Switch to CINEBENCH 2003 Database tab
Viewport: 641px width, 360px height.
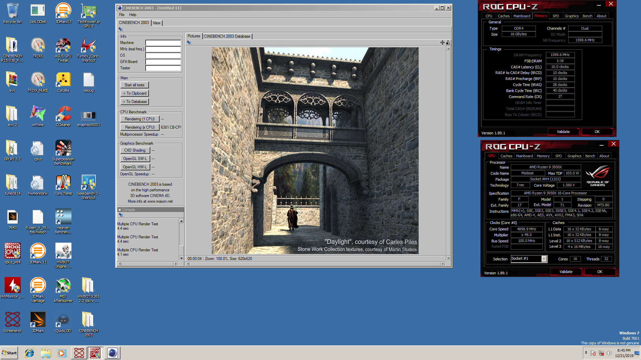click(227, 36)
